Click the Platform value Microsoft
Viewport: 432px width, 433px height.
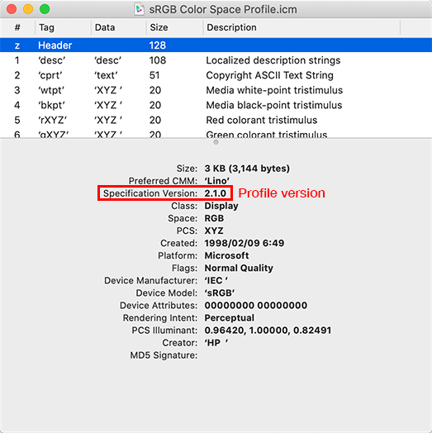tap(226, 255)
